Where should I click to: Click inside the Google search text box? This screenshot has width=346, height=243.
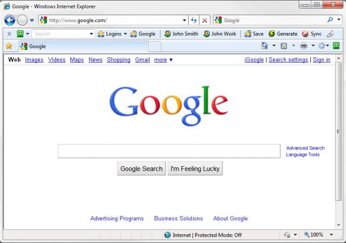(169, 151)
